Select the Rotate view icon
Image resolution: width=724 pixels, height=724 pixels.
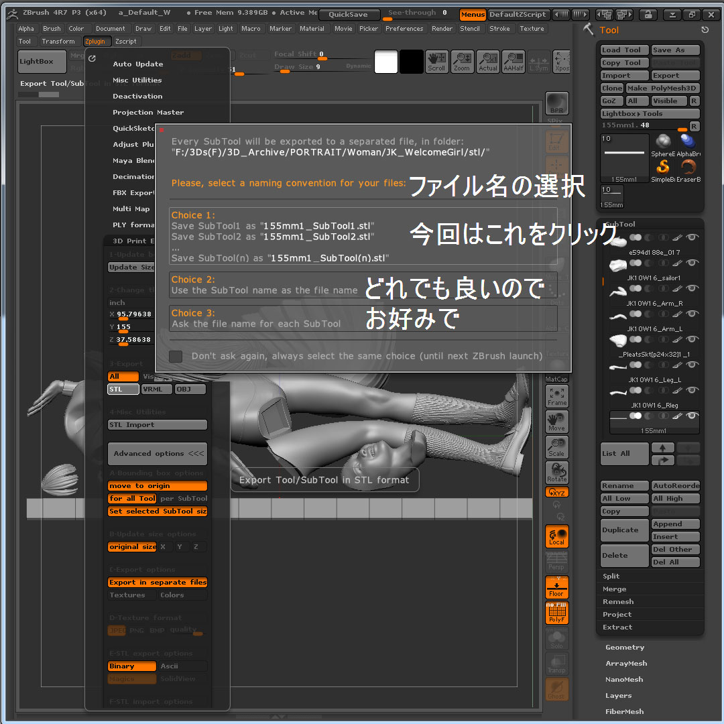[x=557, y=473]
